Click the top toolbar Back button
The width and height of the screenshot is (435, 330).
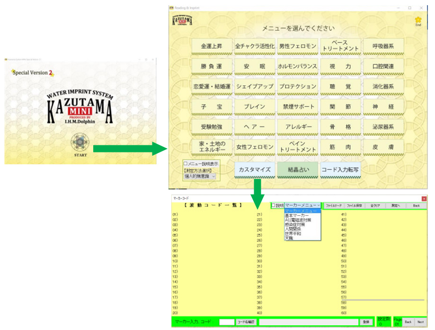416,205
